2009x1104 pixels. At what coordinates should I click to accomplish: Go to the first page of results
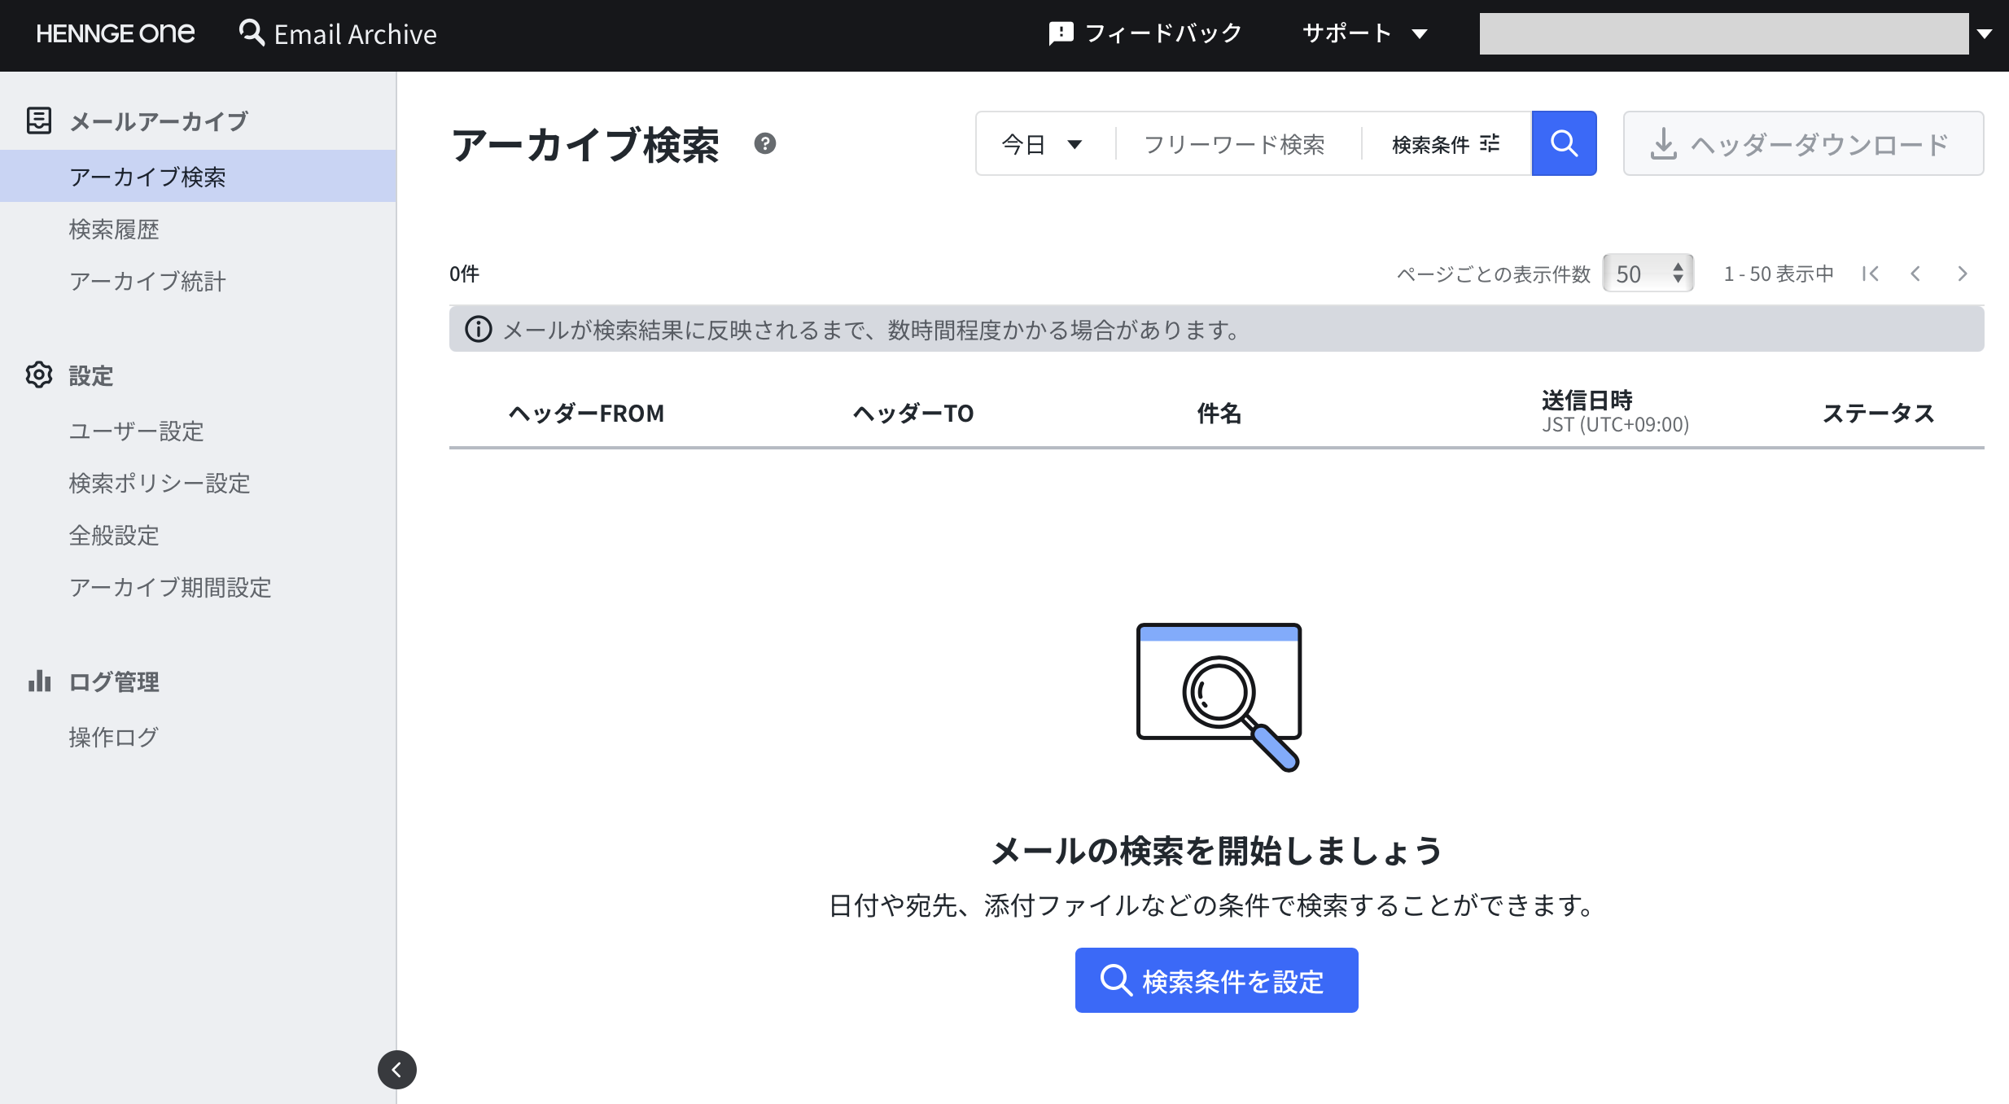[1870, 274]
